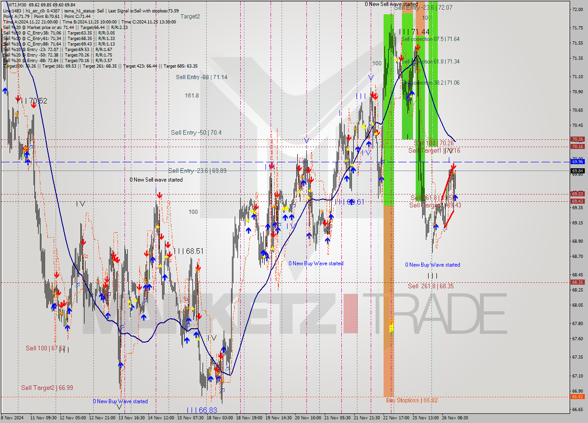Click the red 68.35 price tag on axis
This screenshot has width=588, height=423.
pos(577,282)
